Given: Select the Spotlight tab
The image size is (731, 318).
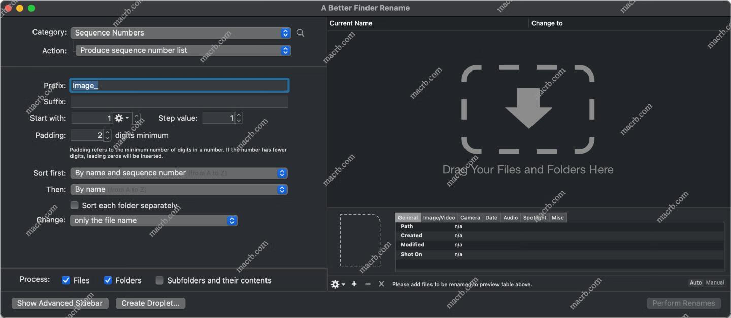Looking at the screenshot, I should point(535,217).
